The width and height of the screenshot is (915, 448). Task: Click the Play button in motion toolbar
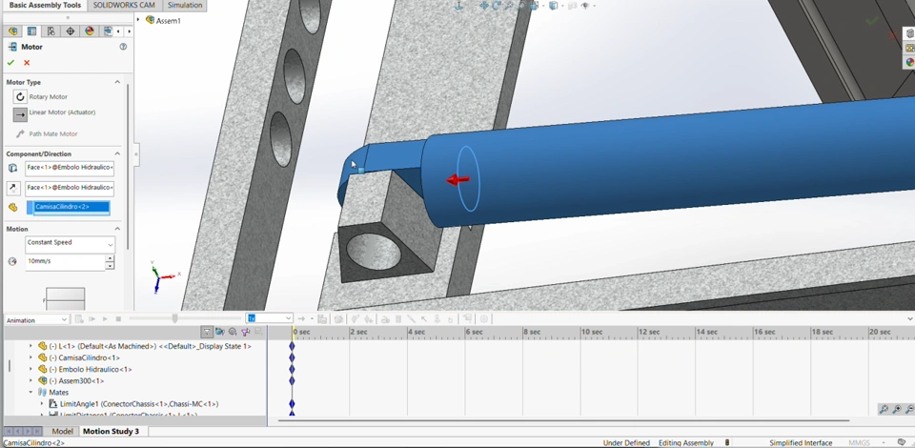pyautogui.click(x=105, y=319)
